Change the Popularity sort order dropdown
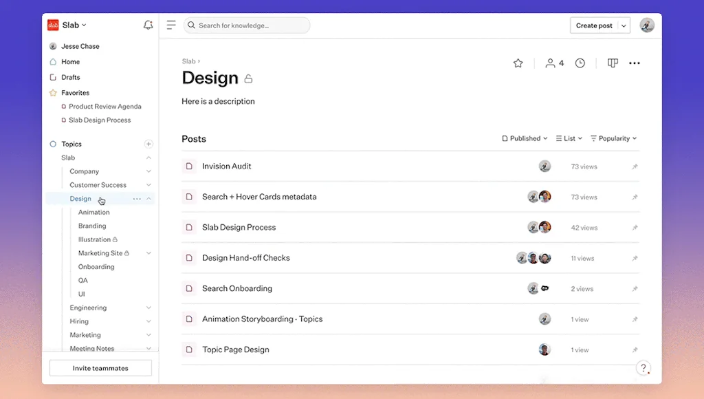This screenshot has height=399, width=704. click(x=613, y=138)
